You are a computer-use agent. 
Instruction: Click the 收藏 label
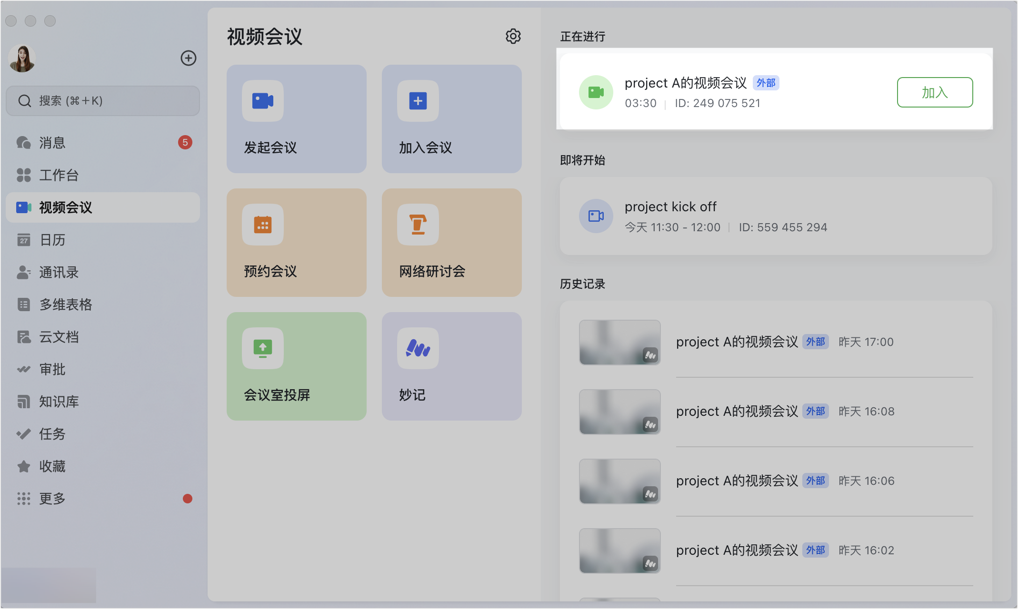pyautogui.click(x=52, y=466)
